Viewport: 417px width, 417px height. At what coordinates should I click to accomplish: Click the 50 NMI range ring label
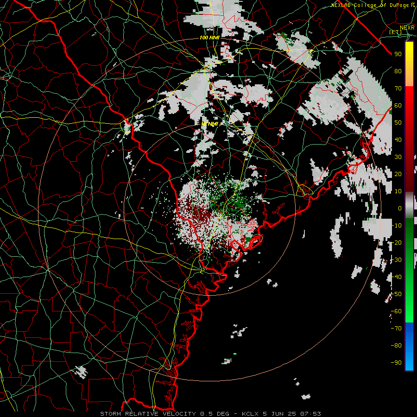pyautogui.click(x=209, y=124)
